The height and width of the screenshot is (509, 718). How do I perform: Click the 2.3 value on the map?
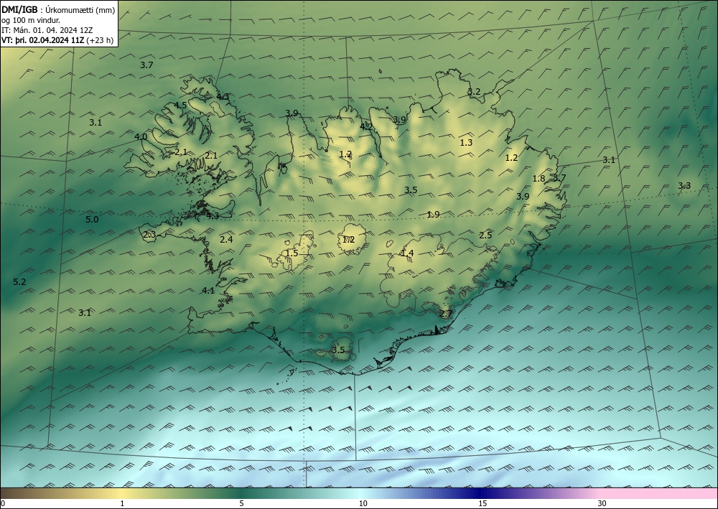coord(149,235)
